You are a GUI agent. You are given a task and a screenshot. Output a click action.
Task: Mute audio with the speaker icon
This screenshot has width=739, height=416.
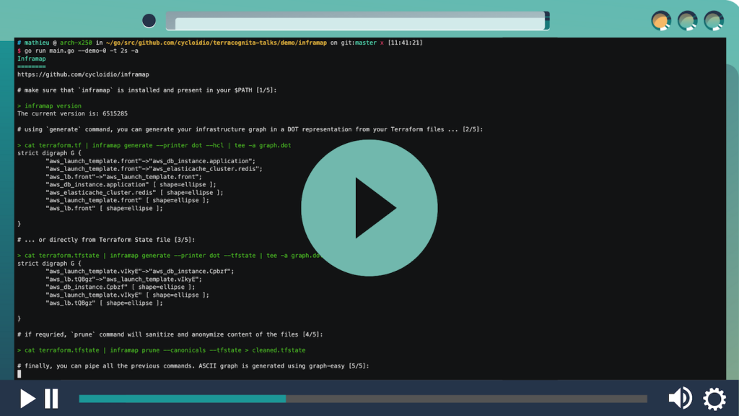(680, 399)
